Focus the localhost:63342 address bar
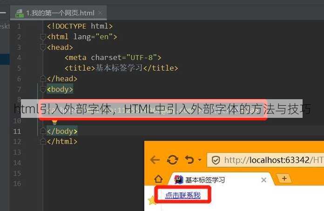Image resolution: width=324 pixels, height=211 pixels. pyautogui.click(x=265, y=160)
